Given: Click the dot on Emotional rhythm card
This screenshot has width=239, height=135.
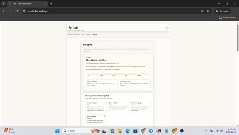Looking at the screenshot, I should (105, 103).
